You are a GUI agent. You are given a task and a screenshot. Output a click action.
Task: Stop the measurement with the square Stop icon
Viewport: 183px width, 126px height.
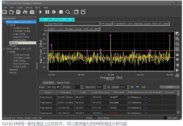click(61, 12)
